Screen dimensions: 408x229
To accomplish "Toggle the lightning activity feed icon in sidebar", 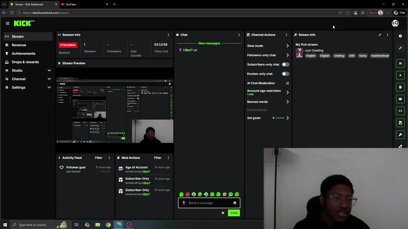I will click(x=400, y=75).
